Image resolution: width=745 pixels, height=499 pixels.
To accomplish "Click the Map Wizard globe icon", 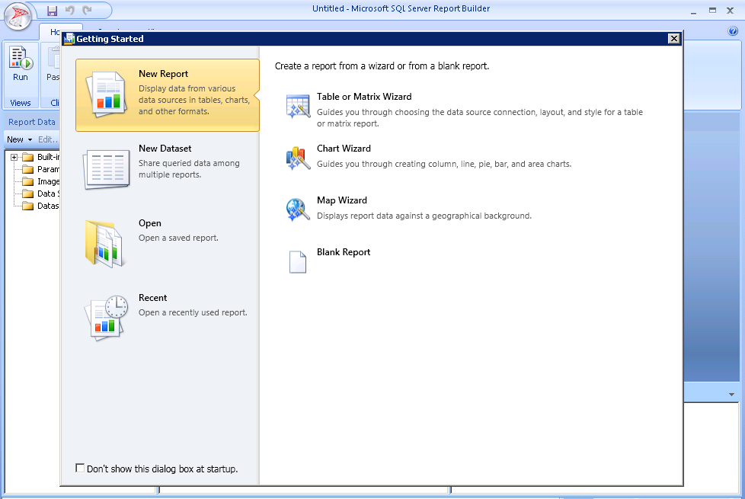I will pos(298,210).
